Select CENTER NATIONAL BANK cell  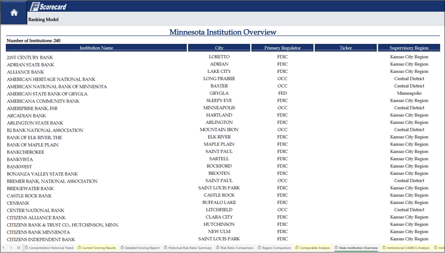pos(36,210)
